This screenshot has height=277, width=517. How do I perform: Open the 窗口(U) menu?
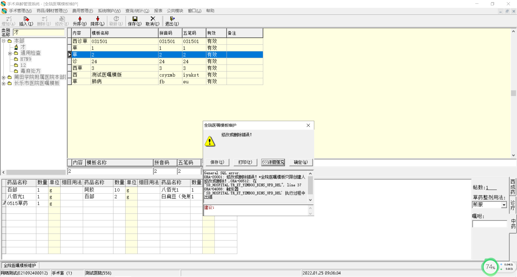(195, 11)
